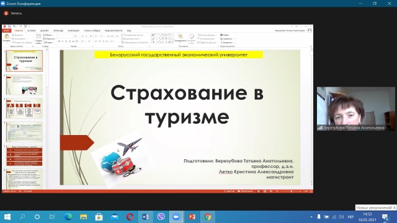Screen dimensions: 397x223
Task: Toggle text Shadow formatting in Font group
Action: point(69,42)
